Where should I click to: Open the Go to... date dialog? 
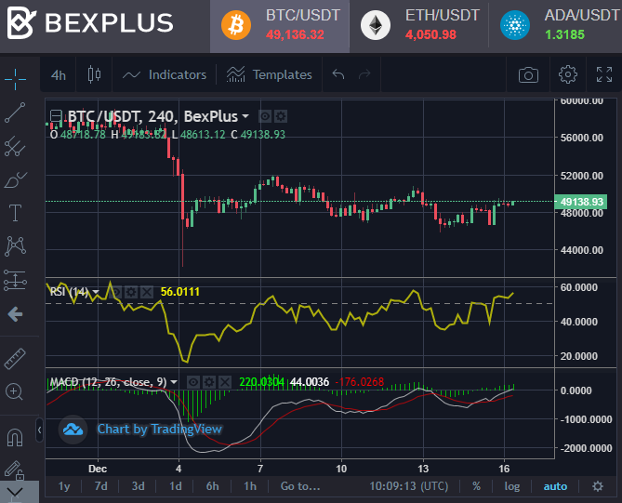[300, 486]
